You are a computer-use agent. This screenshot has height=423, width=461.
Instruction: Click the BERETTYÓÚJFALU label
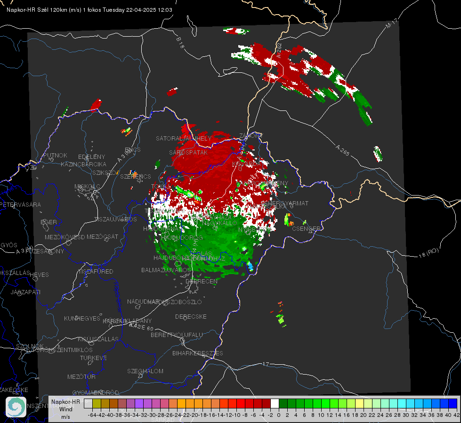coord(177,335)
